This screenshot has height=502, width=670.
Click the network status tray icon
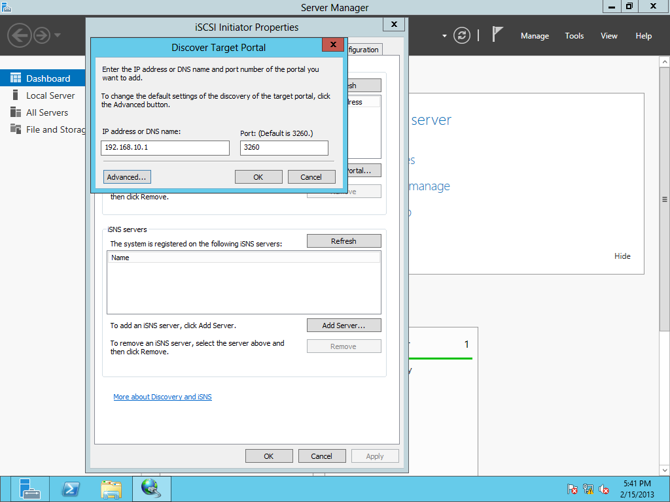coord(587,488)
